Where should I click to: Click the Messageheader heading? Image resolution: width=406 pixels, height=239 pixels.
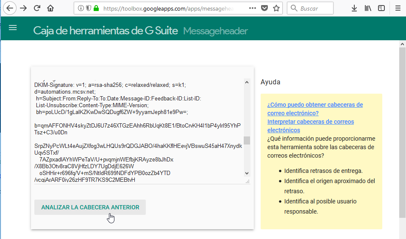(x=215, y=31)
